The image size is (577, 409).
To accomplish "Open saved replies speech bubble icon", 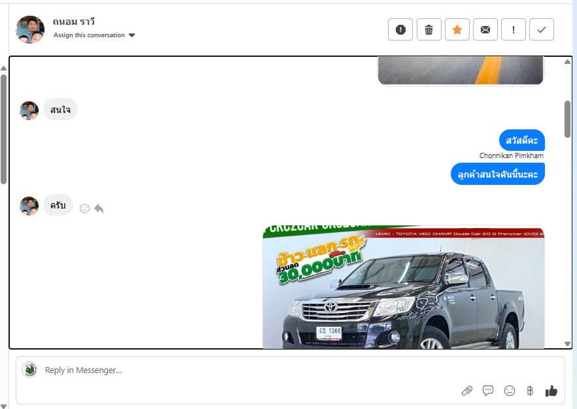I will pyautogui.click(x=488, y=391).
